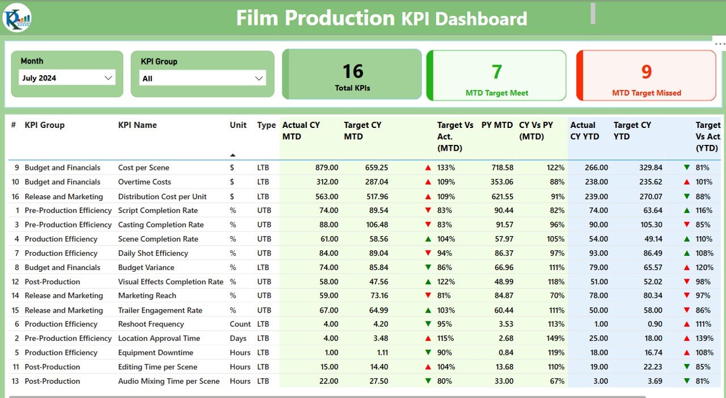Screen dimensions: 726x398
Task: Click the 329.84 Target CY YTD value
Action: tap(651, 168)
